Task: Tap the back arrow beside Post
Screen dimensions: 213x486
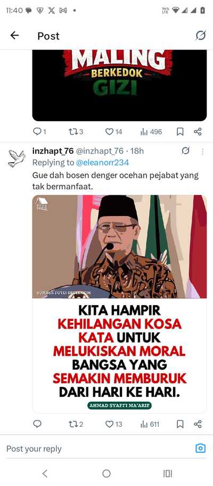Action: click(14, 36)
